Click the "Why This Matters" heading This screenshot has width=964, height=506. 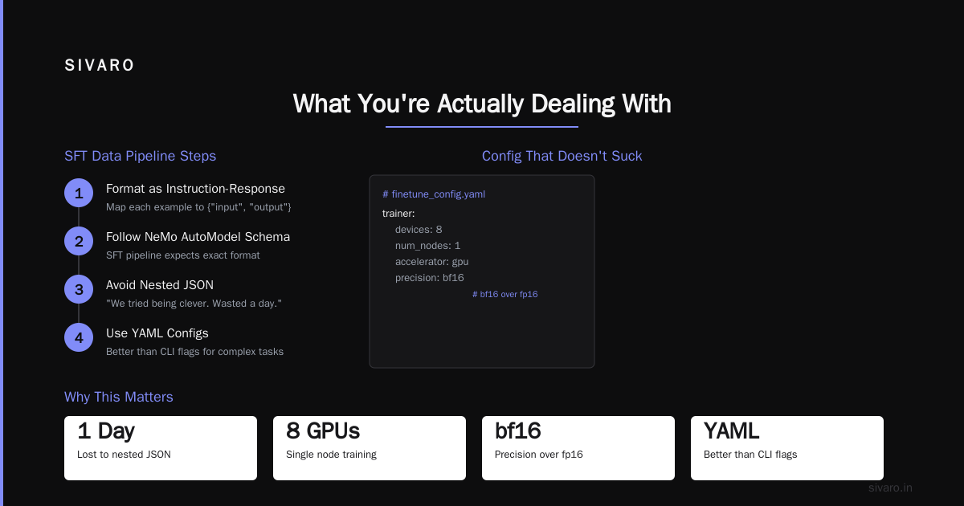(x=119, y=397)
